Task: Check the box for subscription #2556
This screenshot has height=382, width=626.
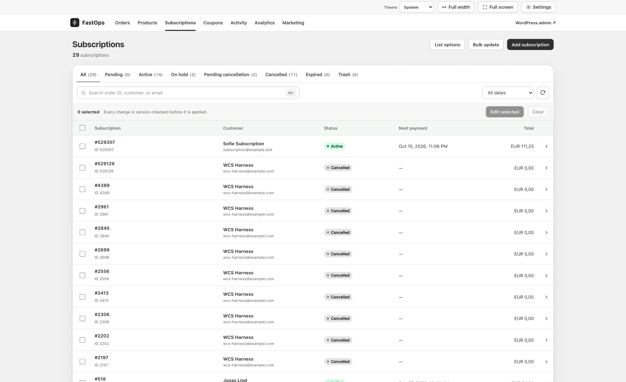Action: click(x=82, y=276)
